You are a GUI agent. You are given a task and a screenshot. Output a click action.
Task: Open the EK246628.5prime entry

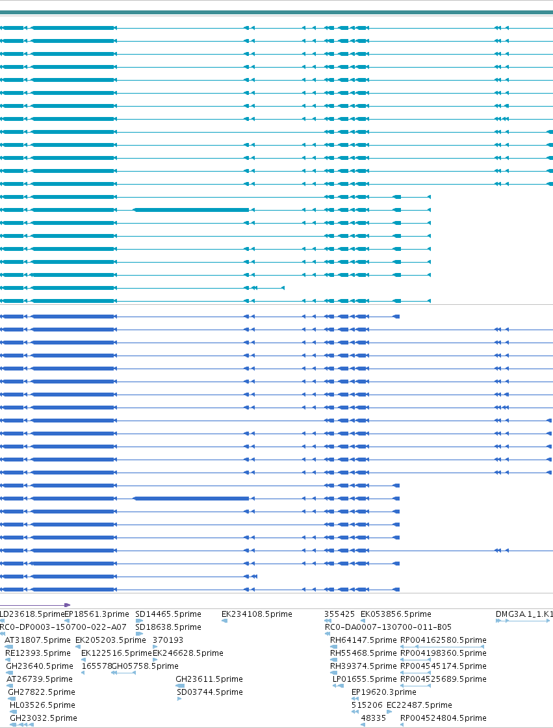pyautogui.click(x=188, y=653)
